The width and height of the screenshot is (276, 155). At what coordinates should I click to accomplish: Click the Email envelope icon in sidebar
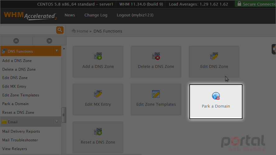coord(4,122)
